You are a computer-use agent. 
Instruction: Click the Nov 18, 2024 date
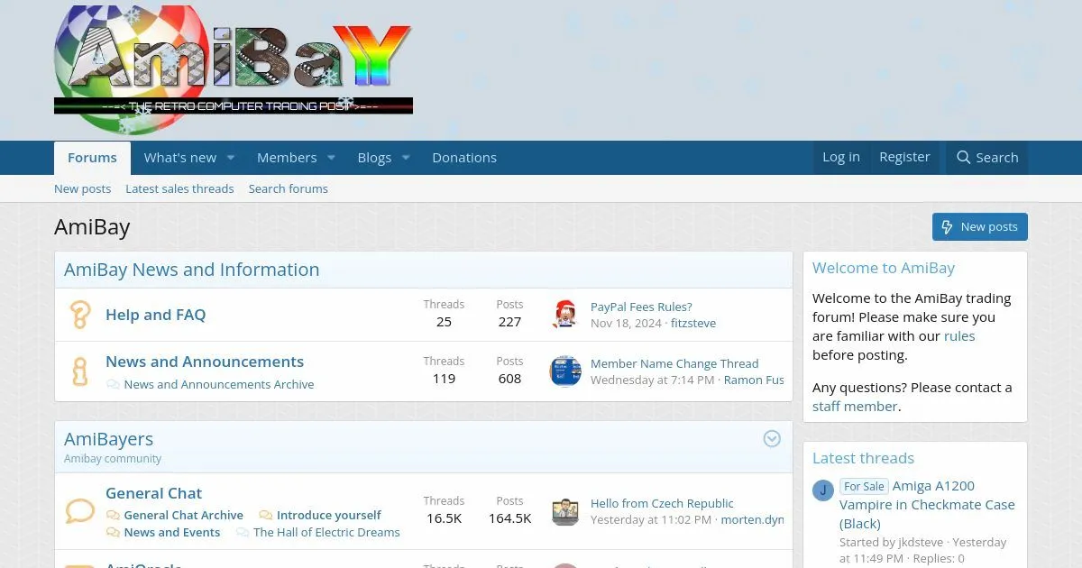626,323
